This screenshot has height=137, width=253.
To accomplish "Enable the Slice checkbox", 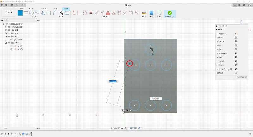I will pos(236,49).
